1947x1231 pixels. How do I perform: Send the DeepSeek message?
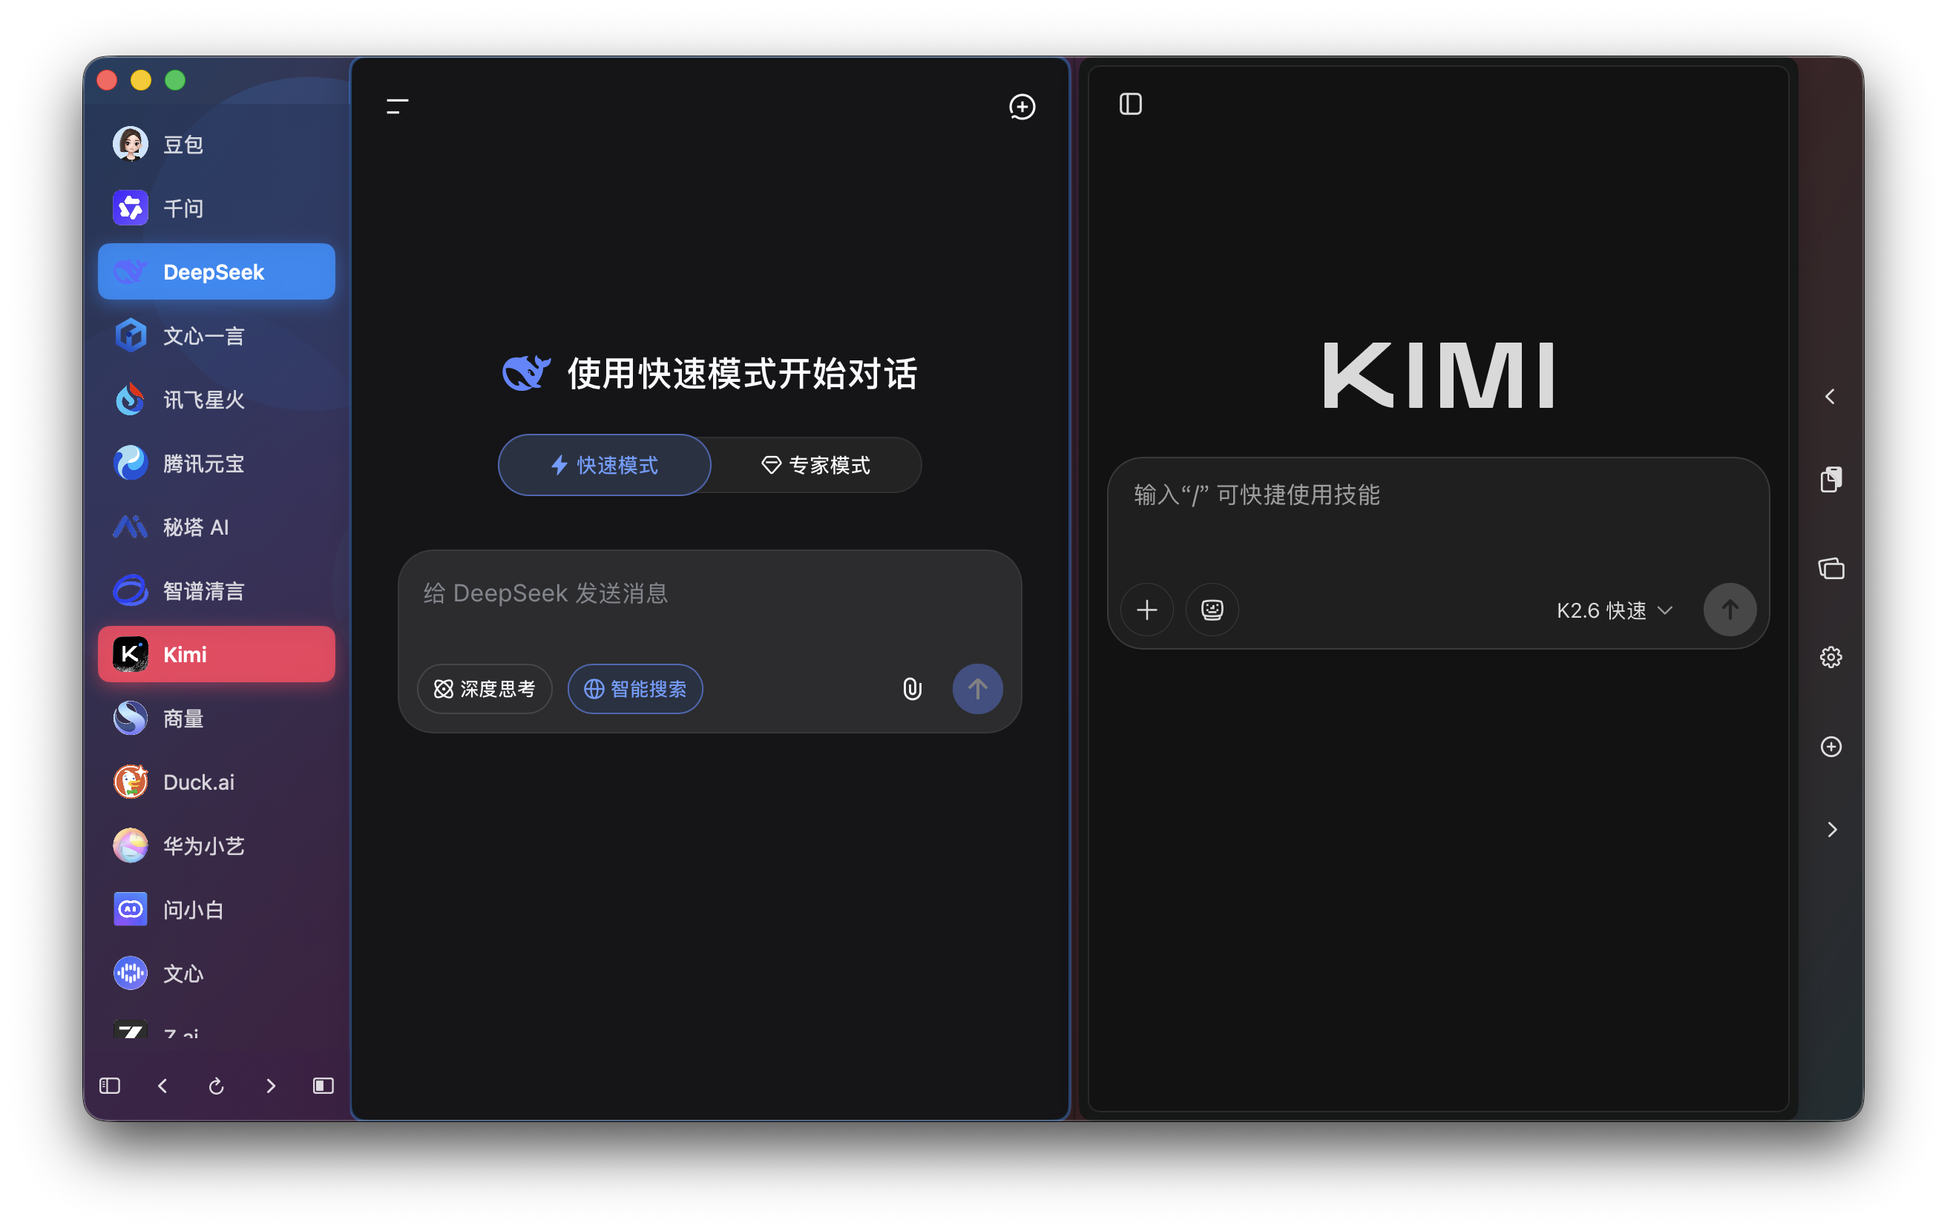976,689
